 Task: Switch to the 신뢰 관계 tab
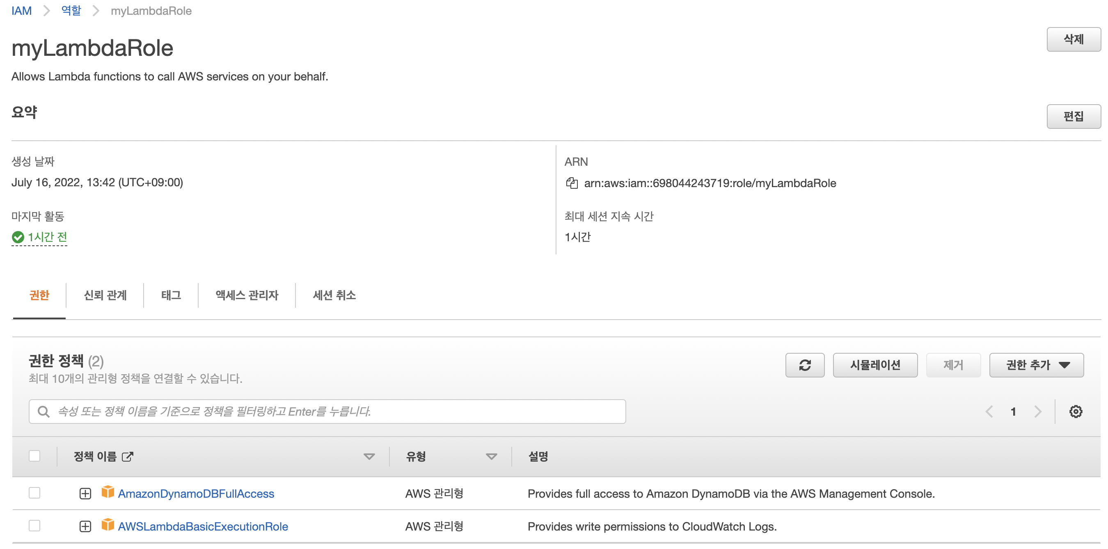coord(105,295)
